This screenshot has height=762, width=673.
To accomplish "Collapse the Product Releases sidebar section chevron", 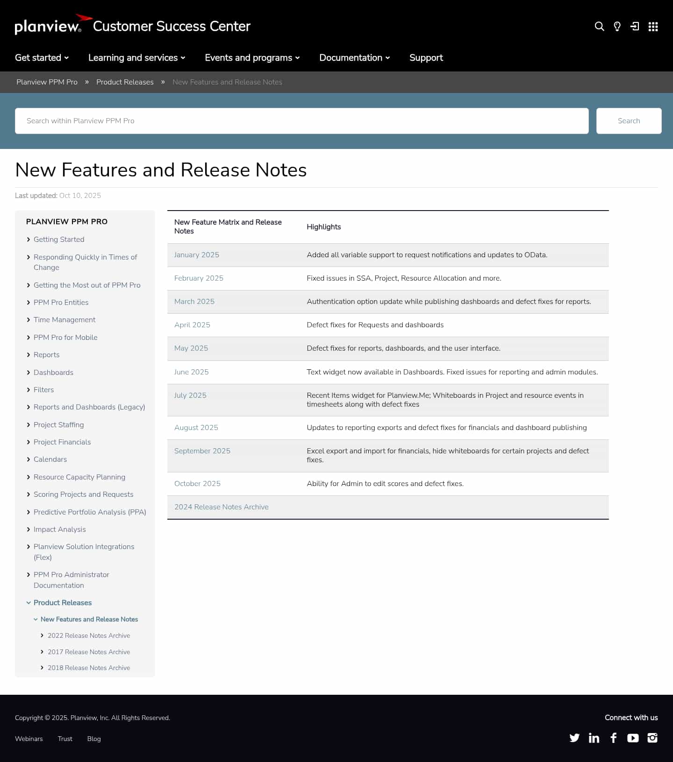I will coord(29,603).
